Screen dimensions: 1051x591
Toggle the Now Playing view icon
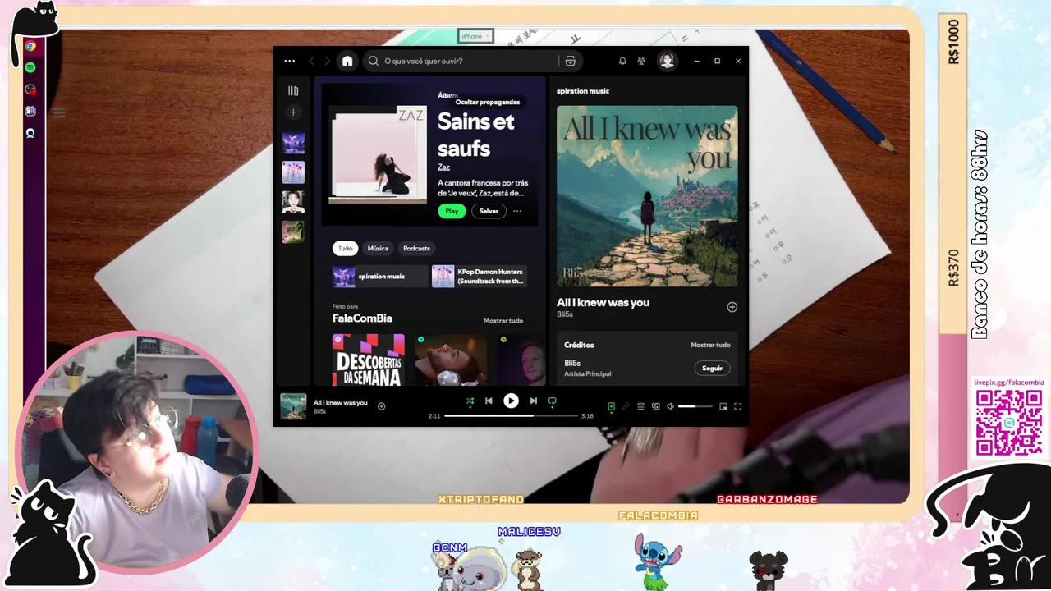[x=611, y=406]
